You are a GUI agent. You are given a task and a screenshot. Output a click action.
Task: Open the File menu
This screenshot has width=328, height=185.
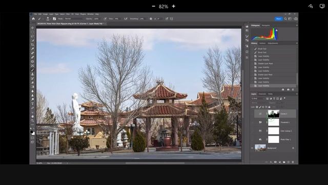35,14
